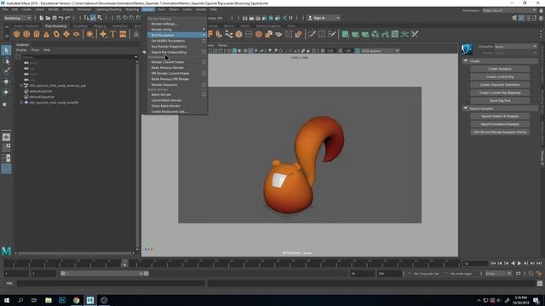This screenshot has height=306, width=545.
Task: Click the Create Skeleton button
Action: pyautogui.click(x=500, y=69)
